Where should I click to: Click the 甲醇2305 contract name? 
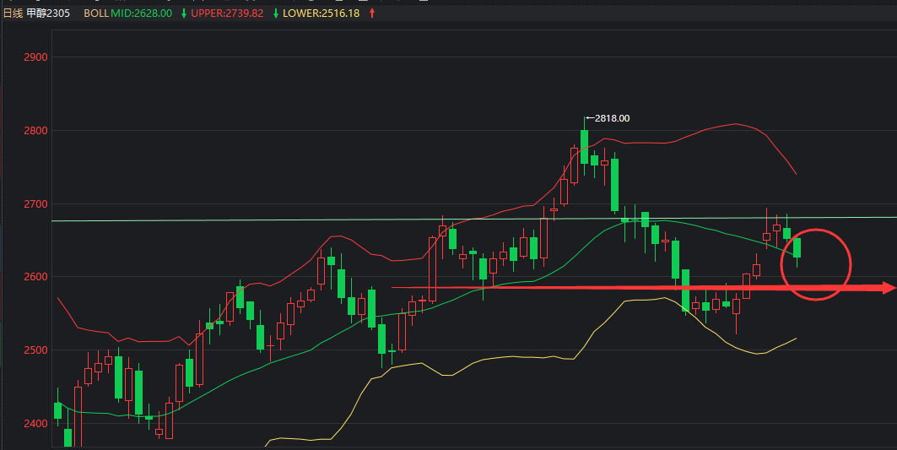click(x=55, y=14)
